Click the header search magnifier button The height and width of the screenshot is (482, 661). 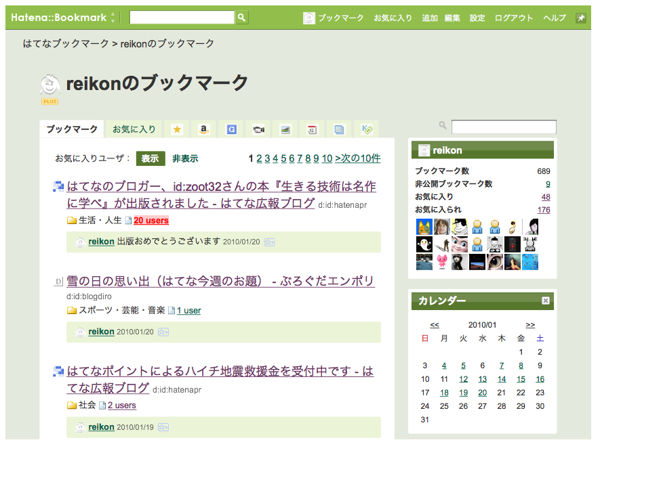pos(241,17)
